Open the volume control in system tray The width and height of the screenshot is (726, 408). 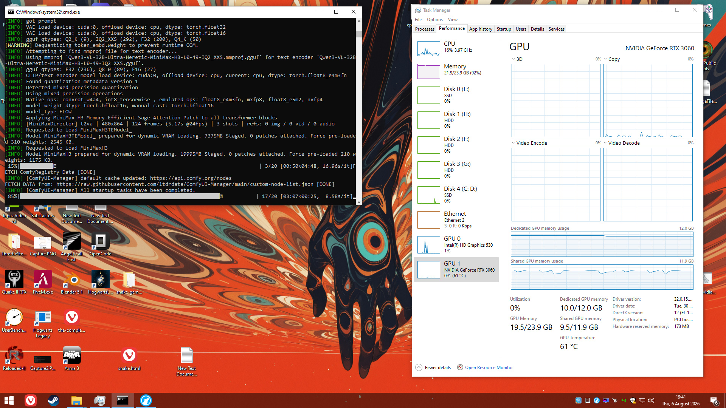(x=651, y=400)
